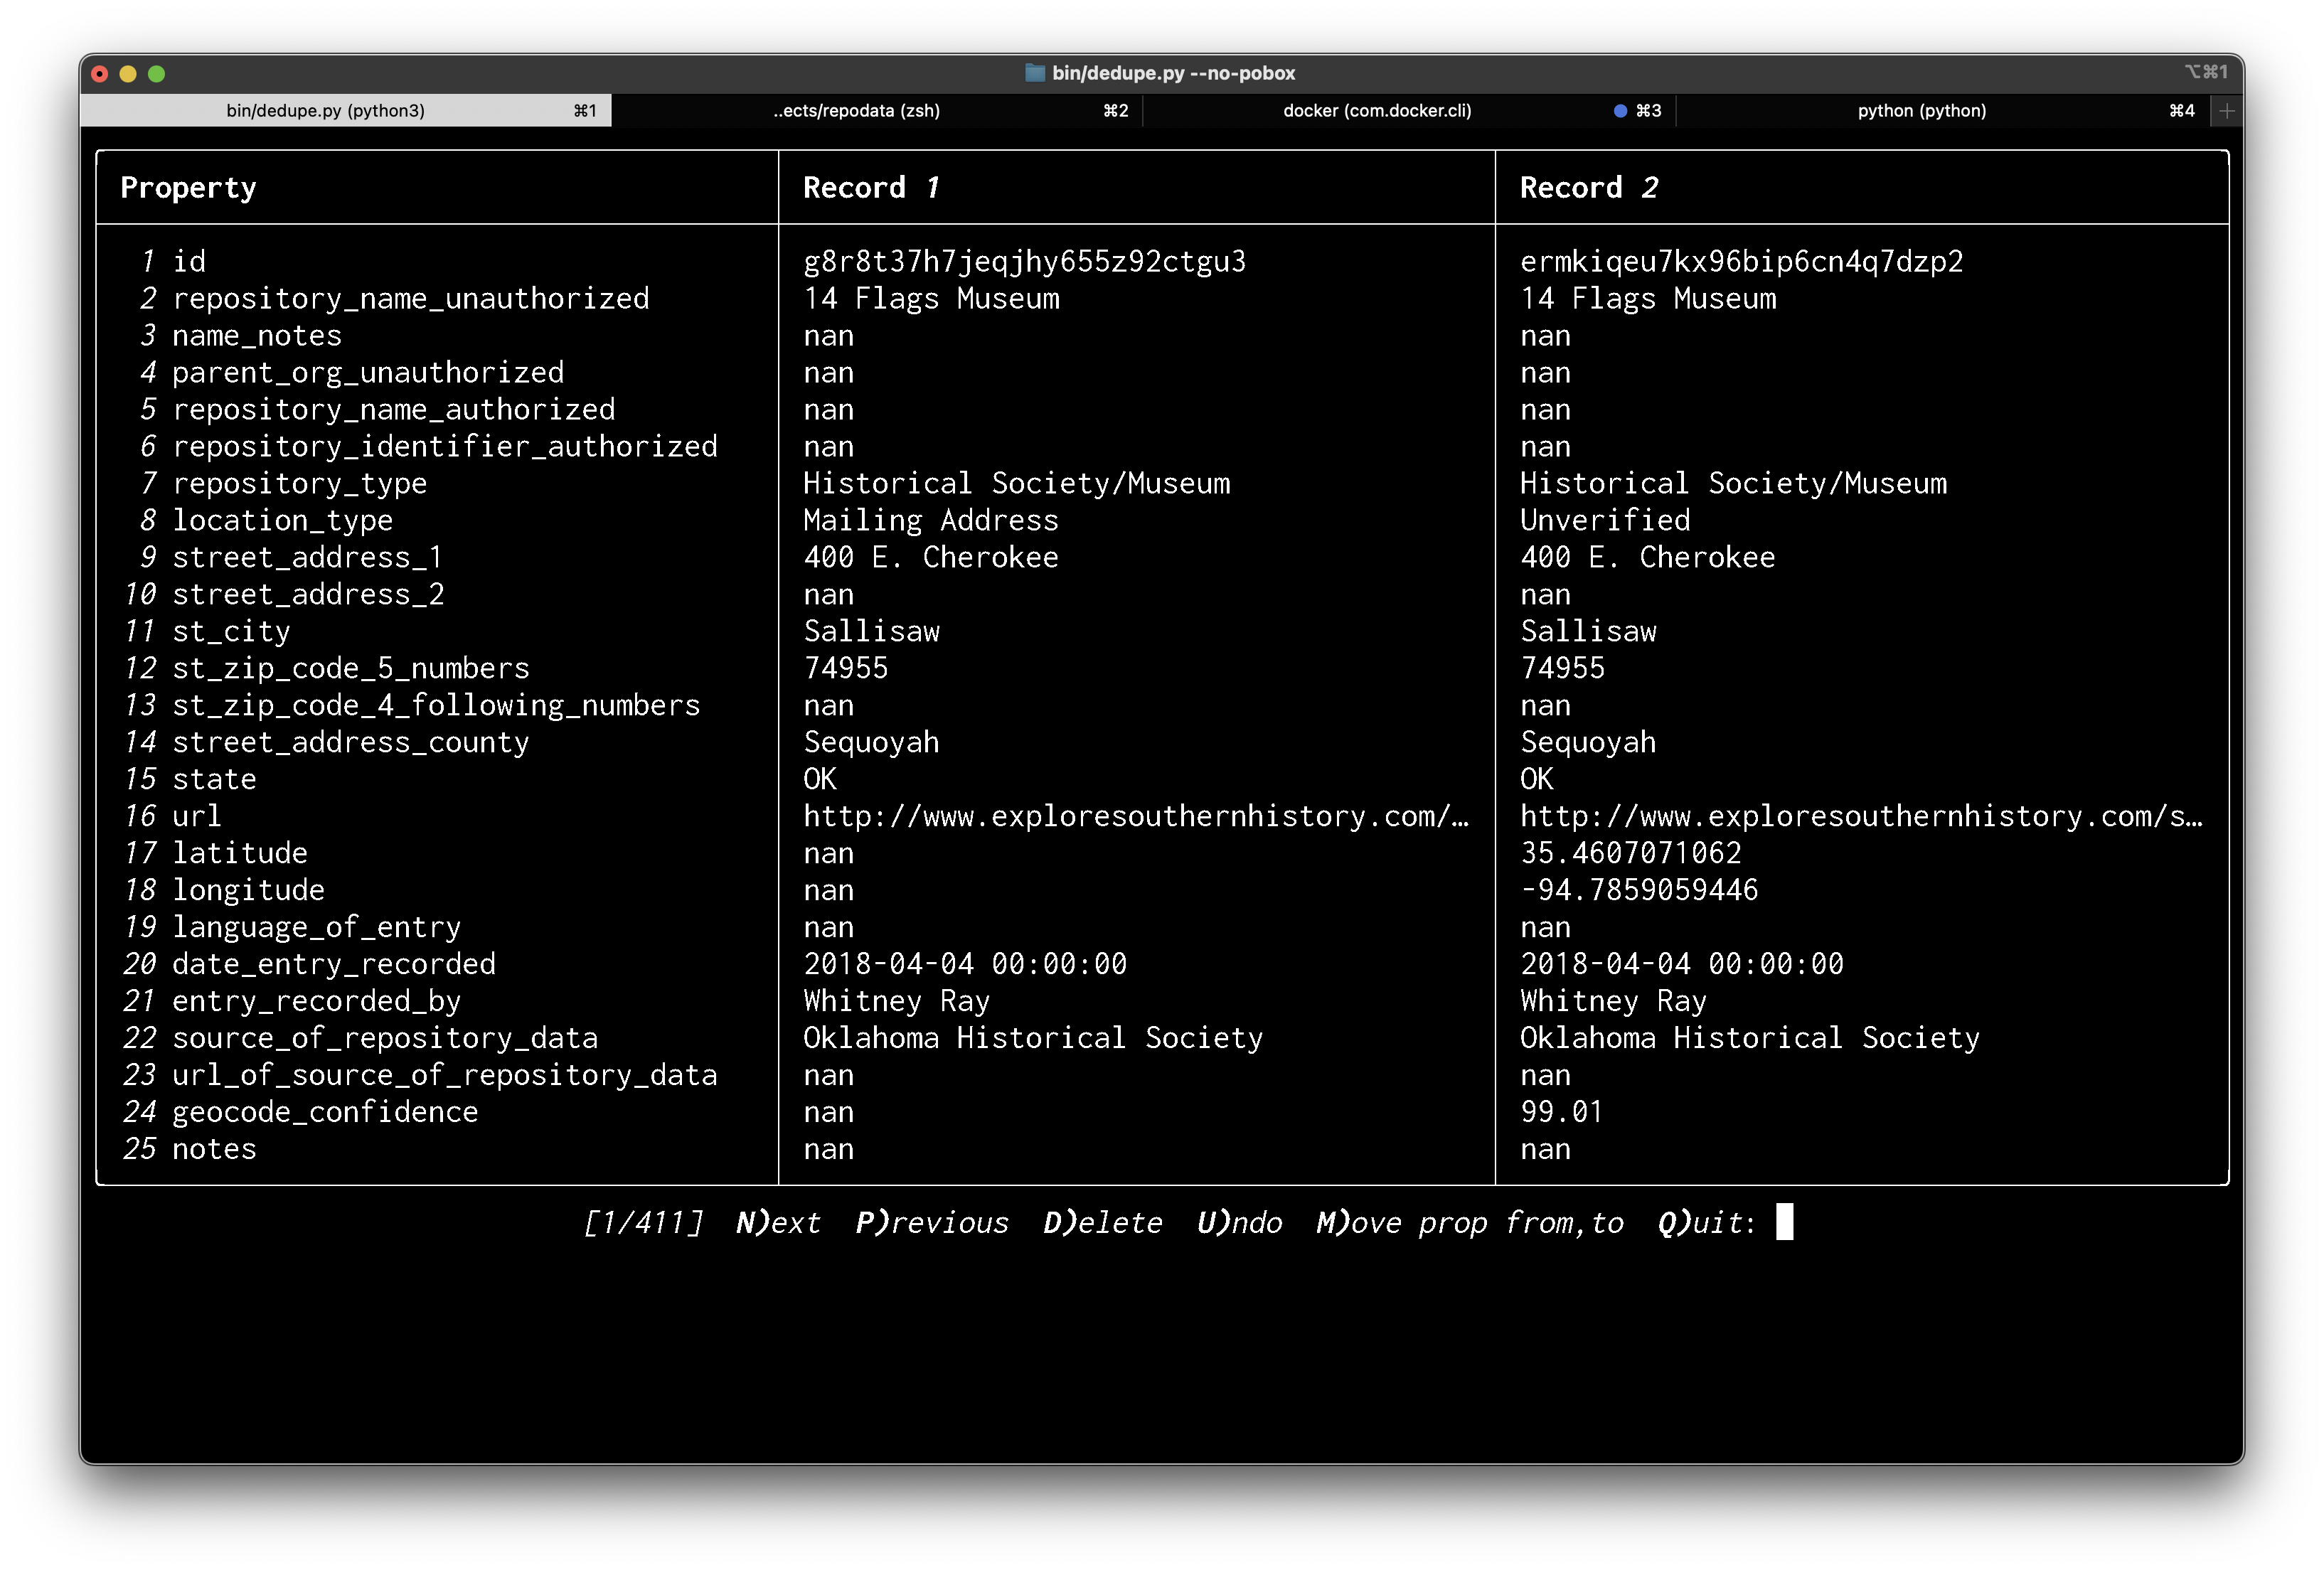2324x1570 pixels.
Task: Click the Record 1 column header
Action: [x=871, y=188]
